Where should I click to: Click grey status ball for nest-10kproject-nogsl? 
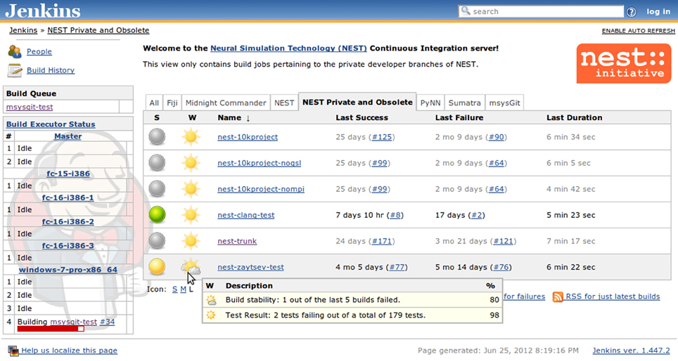tap(157, 163)
